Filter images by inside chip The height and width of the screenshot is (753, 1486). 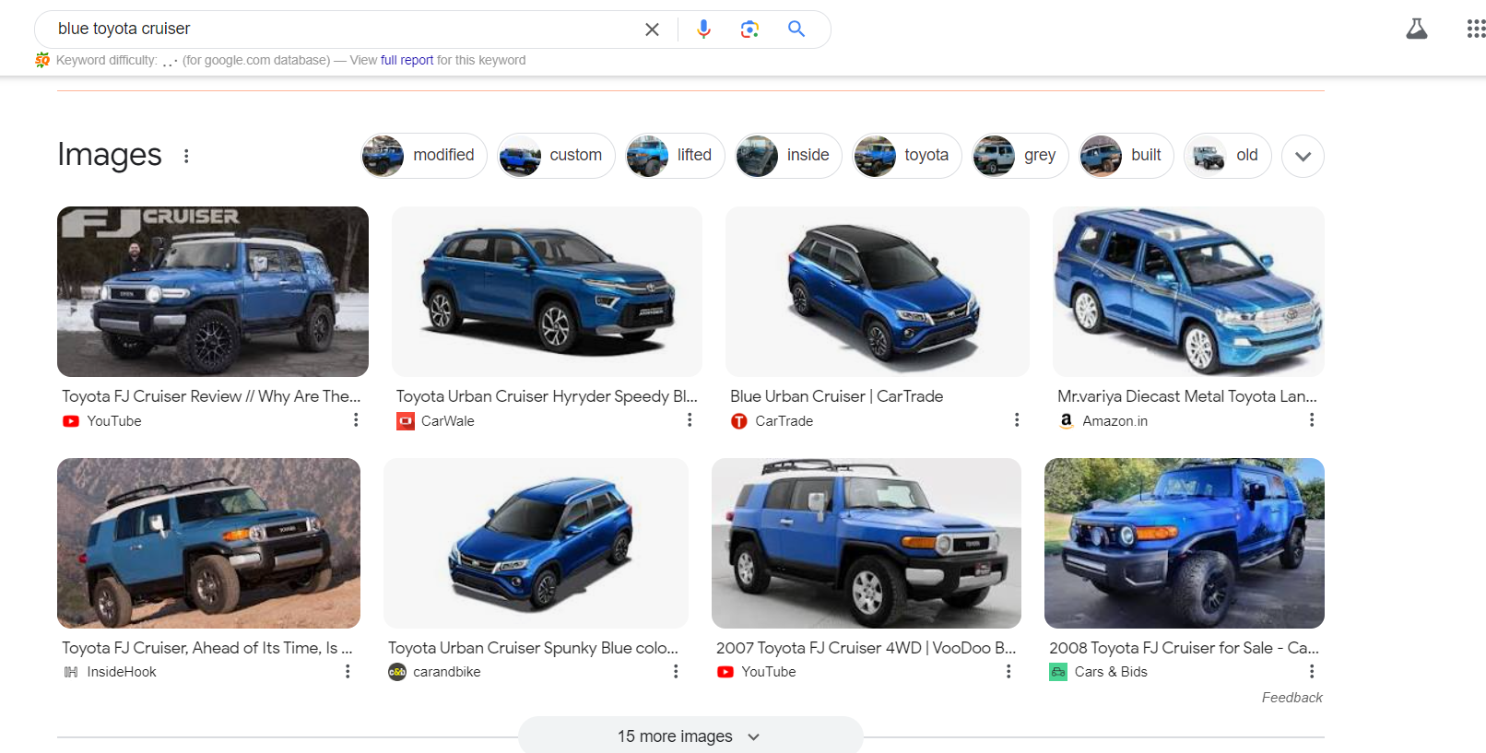pos(788,156)
